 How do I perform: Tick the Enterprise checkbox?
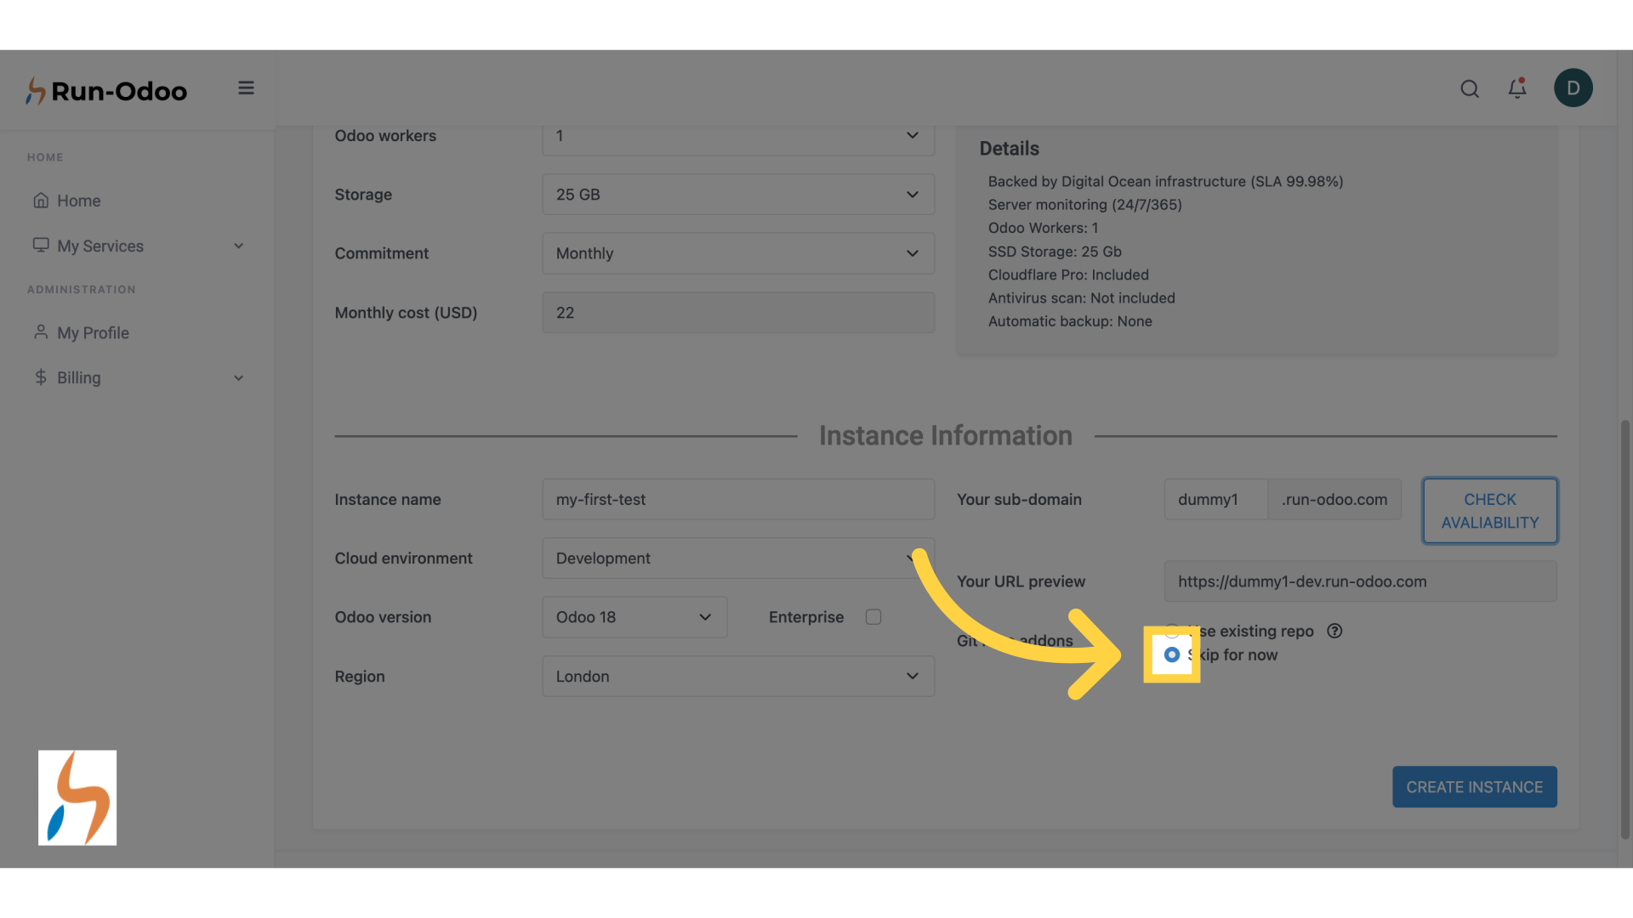point(873,617)
